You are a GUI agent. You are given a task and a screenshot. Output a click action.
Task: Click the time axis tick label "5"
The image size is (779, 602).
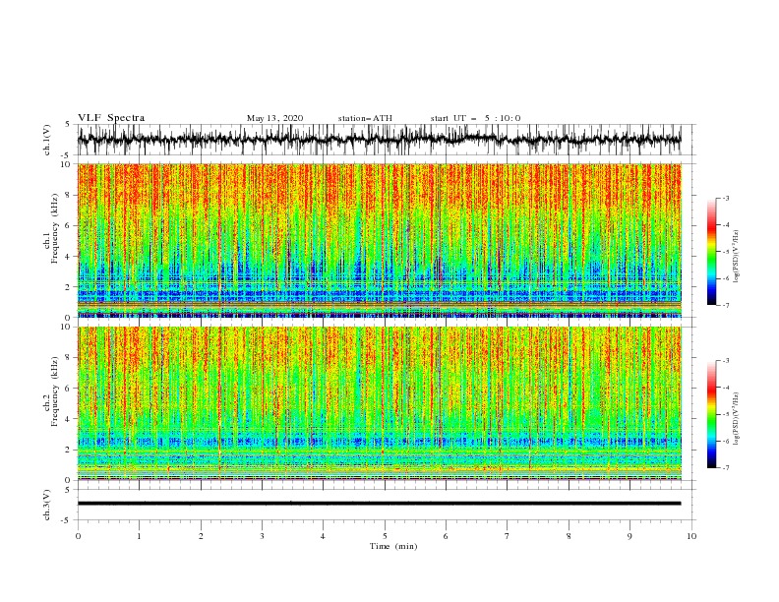coord(385,536)
